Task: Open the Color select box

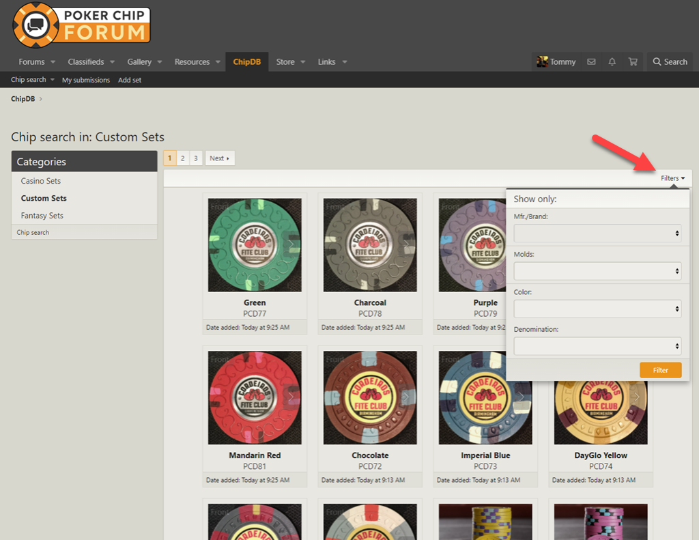Action: point(597,309)
